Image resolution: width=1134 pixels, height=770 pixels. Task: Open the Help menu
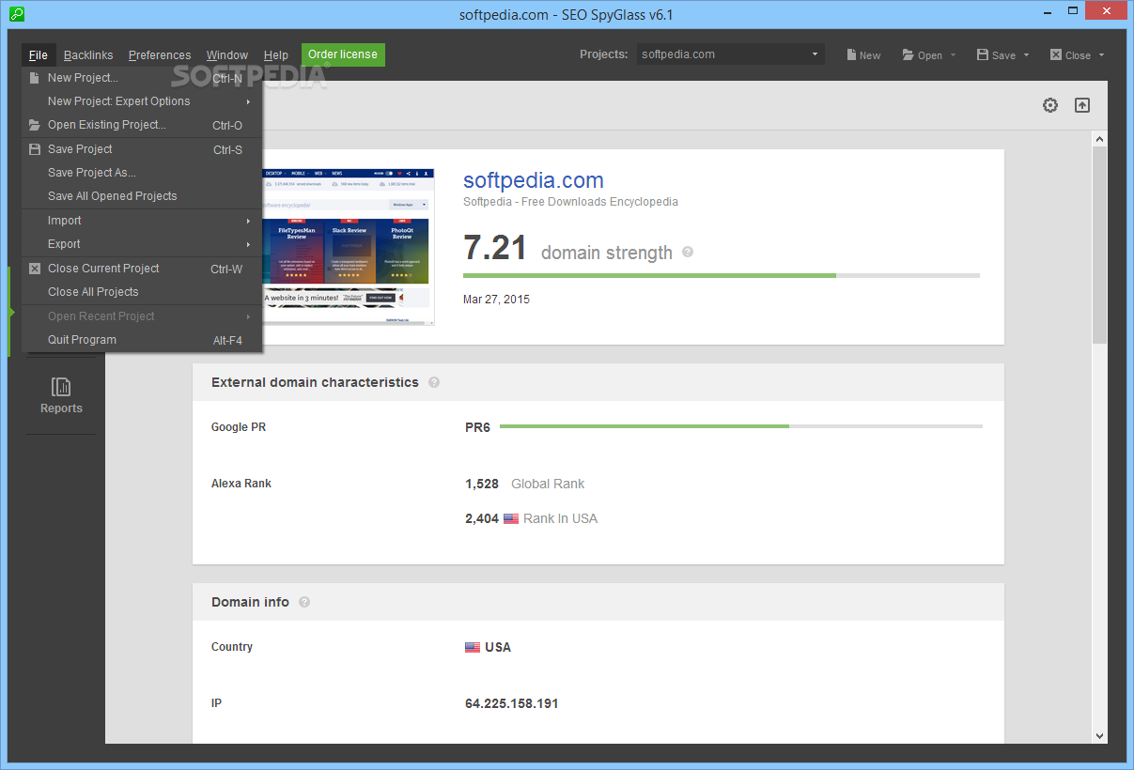tap(276, 54)
